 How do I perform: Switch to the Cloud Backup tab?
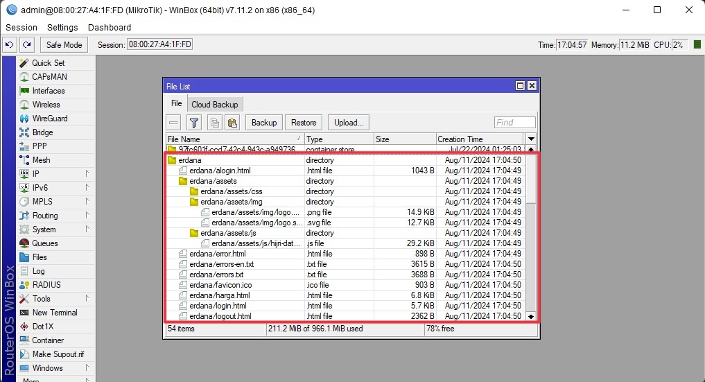214,104
